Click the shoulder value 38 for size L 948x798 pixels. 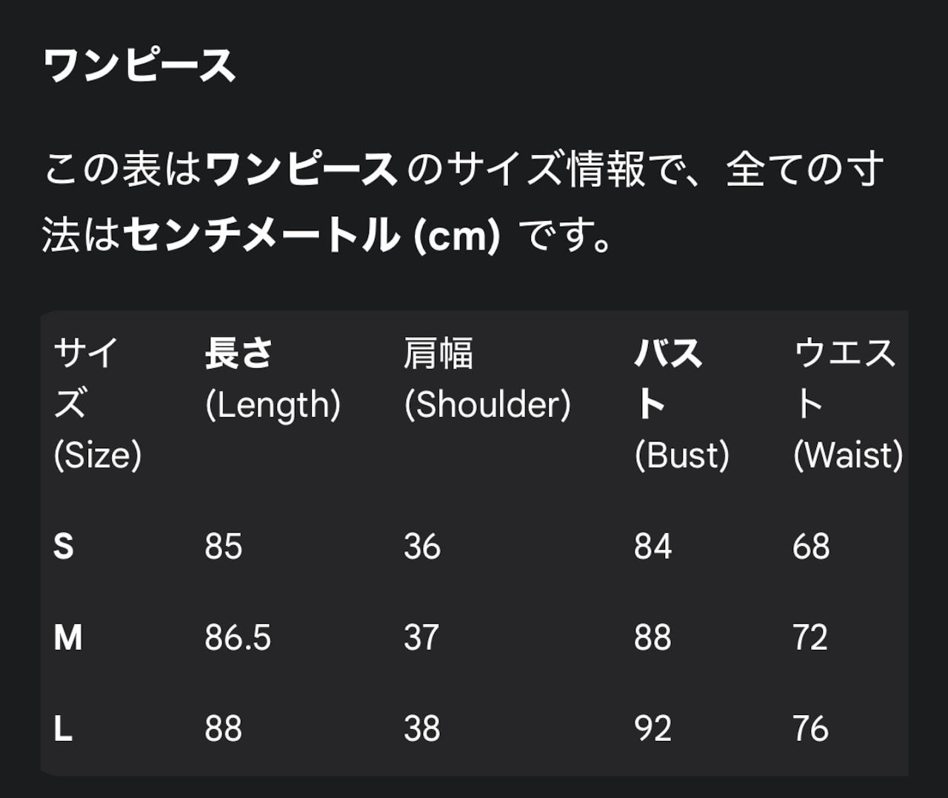click(x=422, y=728)
